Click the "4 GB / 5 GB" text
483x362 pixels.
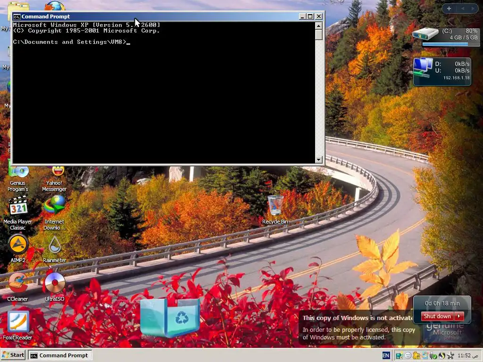point(463,38)
